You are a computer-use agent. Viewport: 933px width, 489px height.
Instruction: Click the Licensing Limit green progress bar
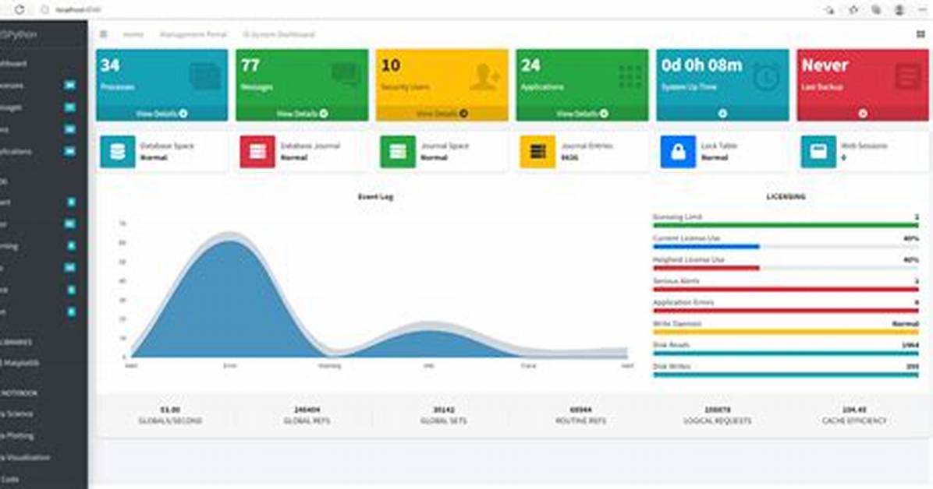click(786, 226)
